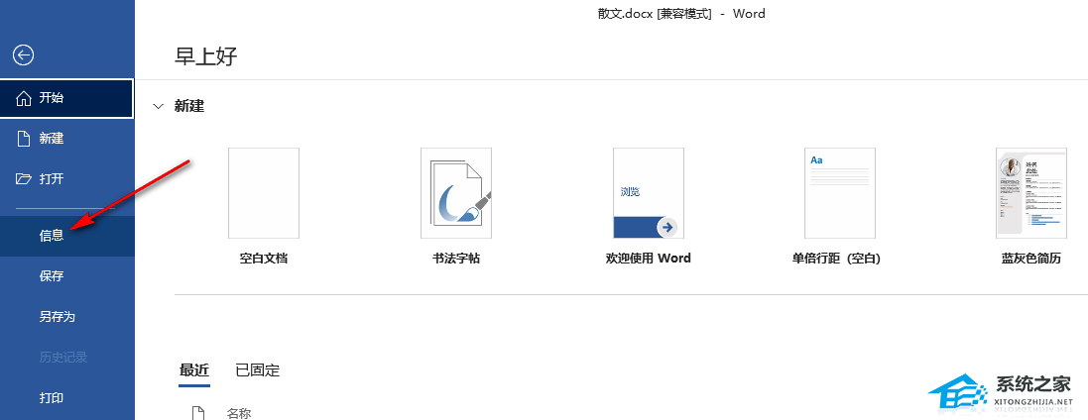Open the 信息 page
1088x420 pixels.
[x=67, y=236]
